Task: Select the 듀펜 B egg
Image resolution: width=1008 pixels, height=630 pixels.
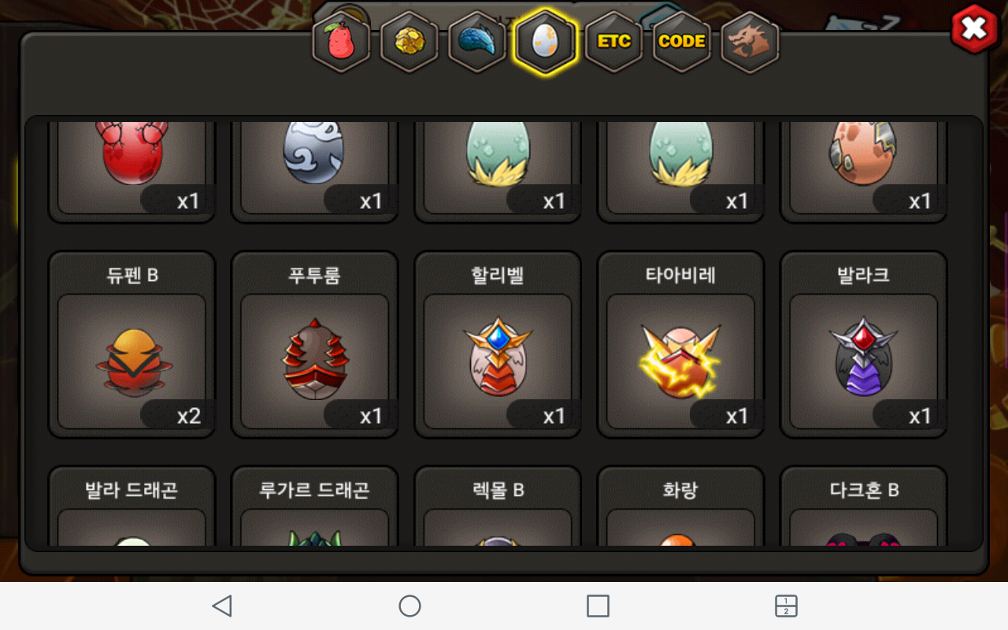Action: [x=132, y=344]
